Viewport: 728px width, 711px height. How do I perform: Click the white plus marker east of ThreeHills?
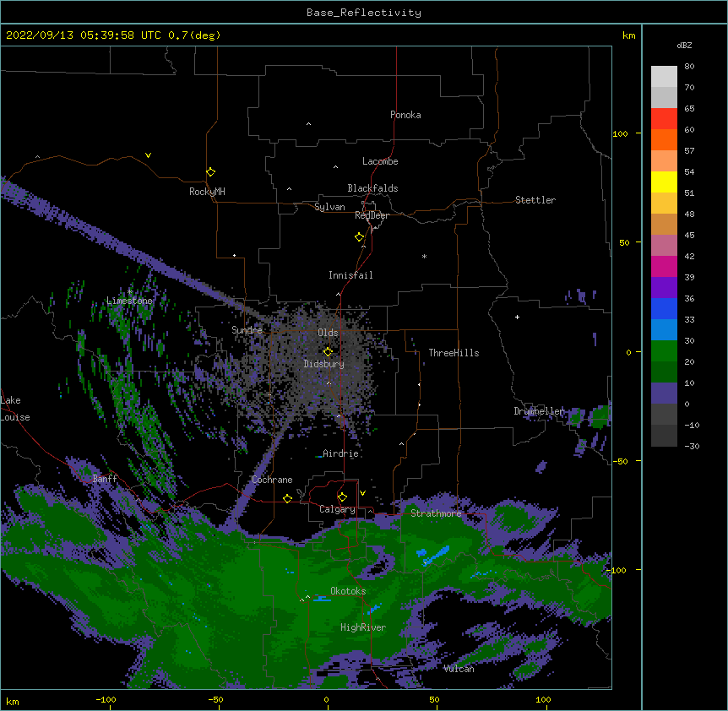click(517, 317)
